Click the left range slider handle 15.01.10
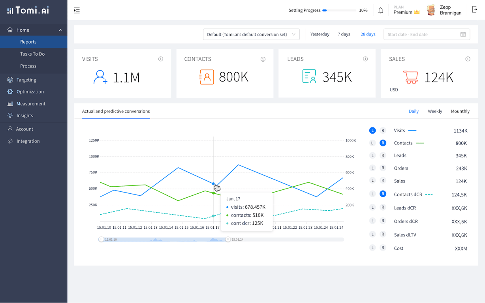 (101, 239)
